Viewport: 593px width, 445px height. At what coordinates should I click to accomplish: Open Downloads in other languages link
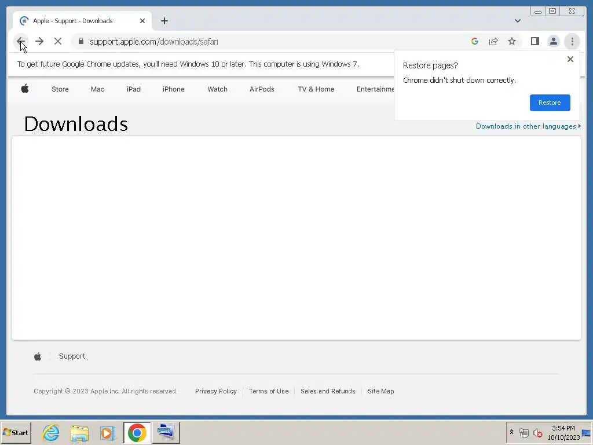[528, 126]
